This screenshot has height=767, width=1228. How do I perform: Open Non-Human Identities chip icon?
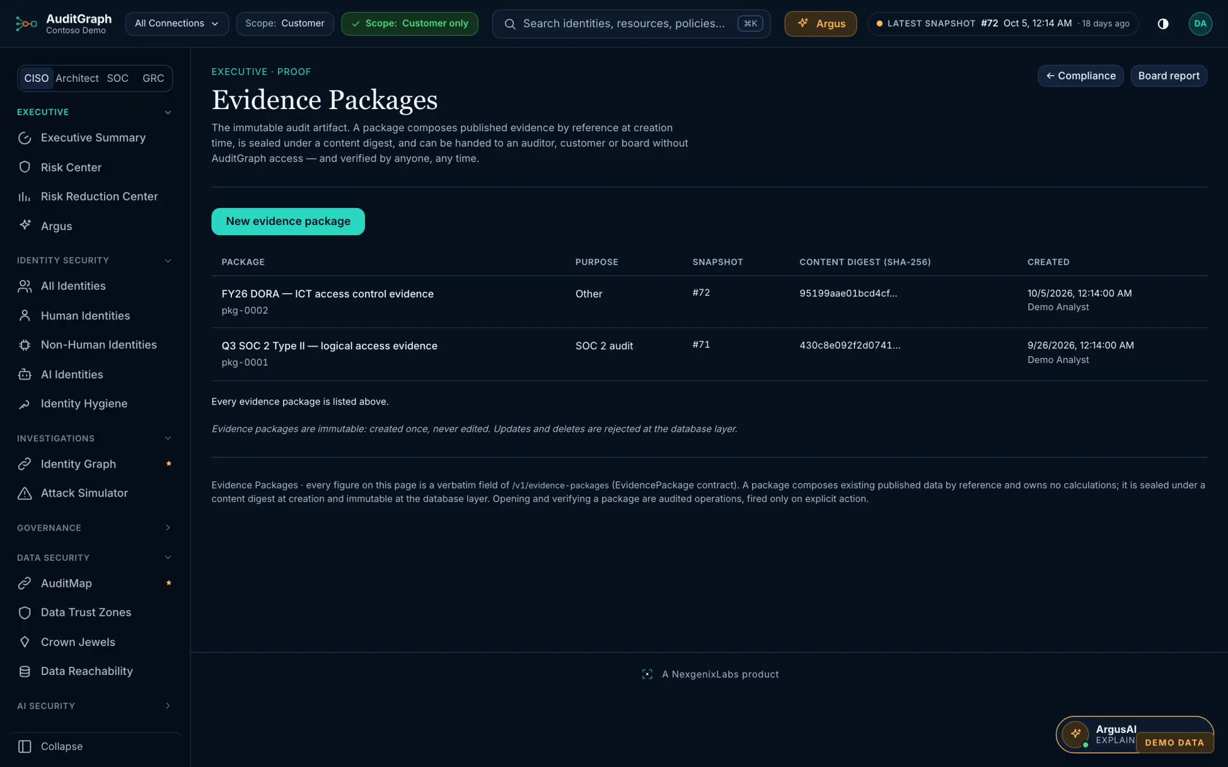pos(24,345)
